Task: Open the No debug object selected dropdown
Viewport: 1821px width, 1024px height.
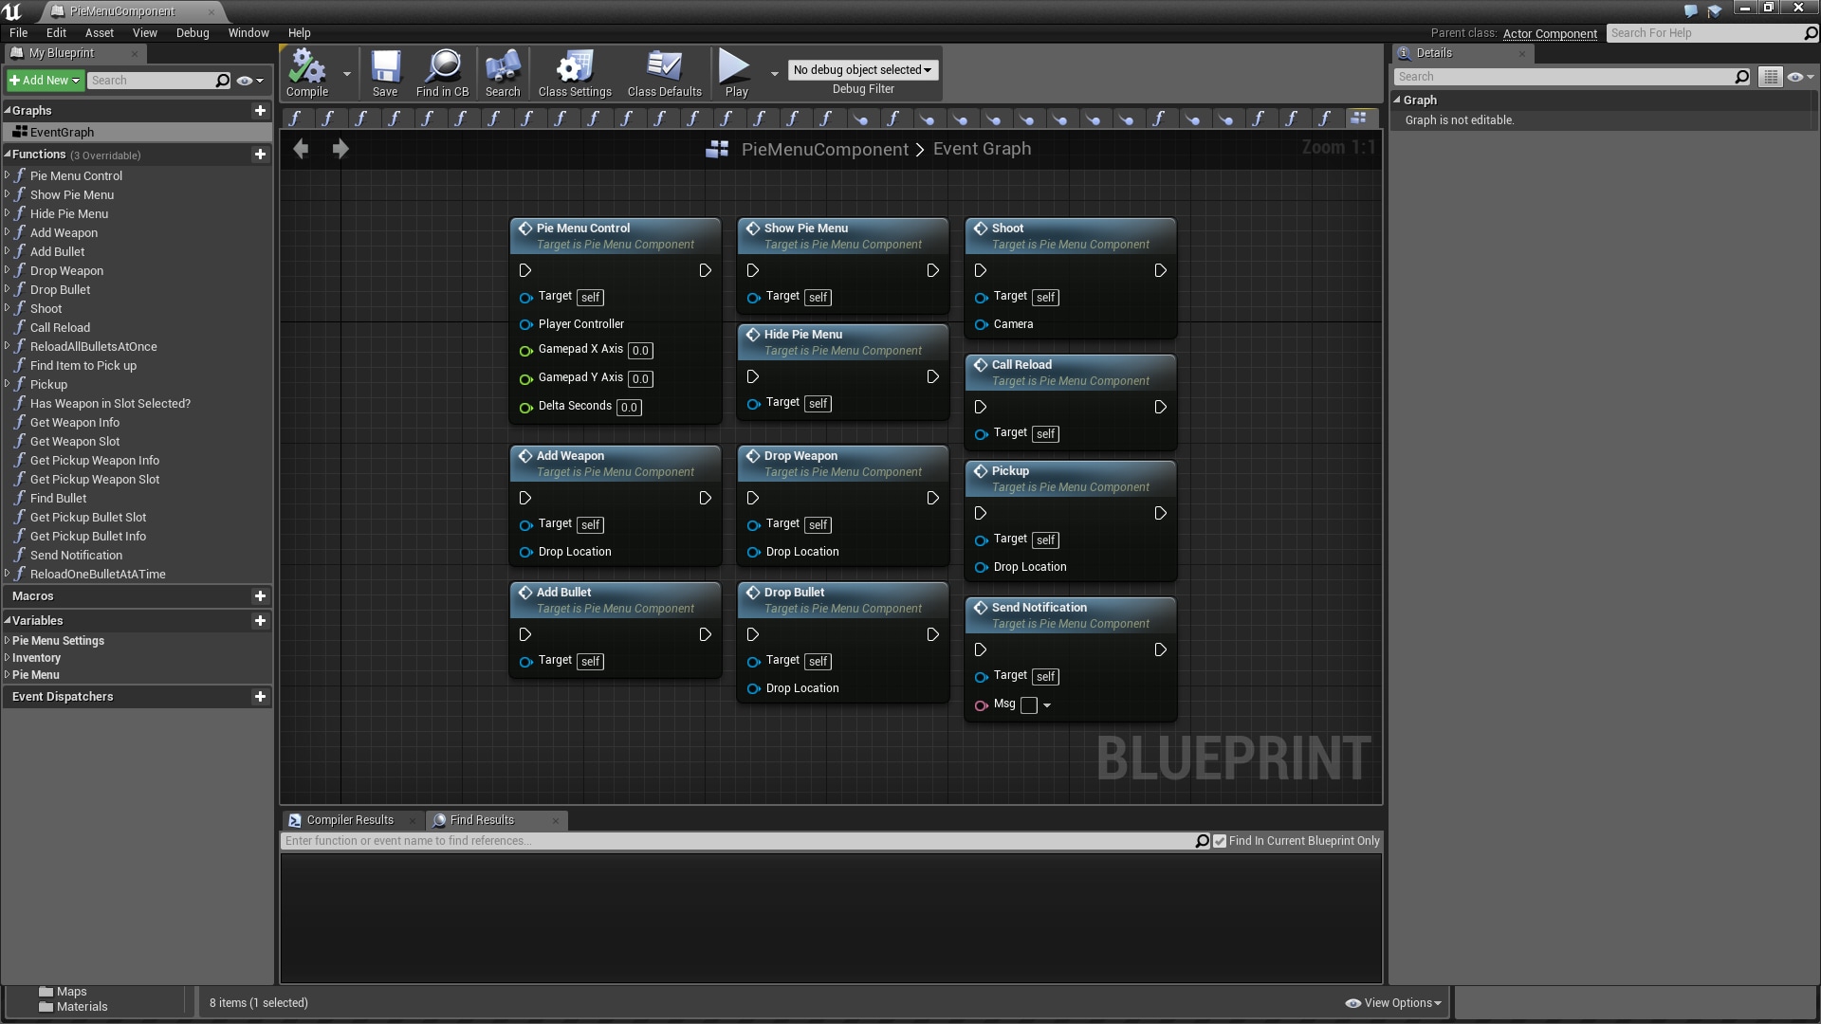Action: point(861,69)
